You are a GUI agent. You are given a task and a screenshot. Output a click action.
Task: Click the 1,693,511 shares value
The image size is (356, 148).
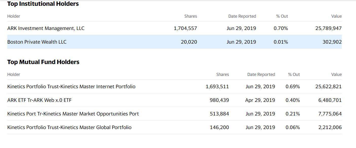pos(217,86)
